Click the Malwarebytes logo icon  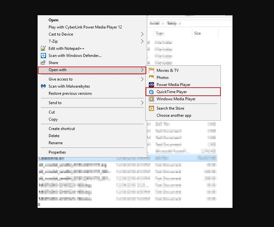point(43,86)
